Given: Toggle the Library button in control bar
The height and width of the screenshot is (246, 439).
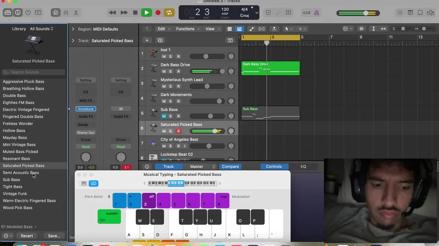Looking at the screenshot, I should pos(8,13).
